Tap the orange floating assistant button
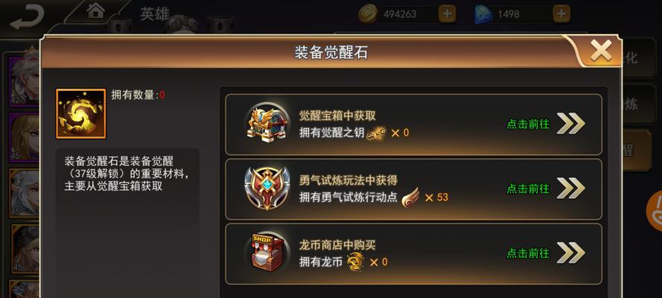Image resolution: width=662 pixels, height=298 pixels. [655, 211]
